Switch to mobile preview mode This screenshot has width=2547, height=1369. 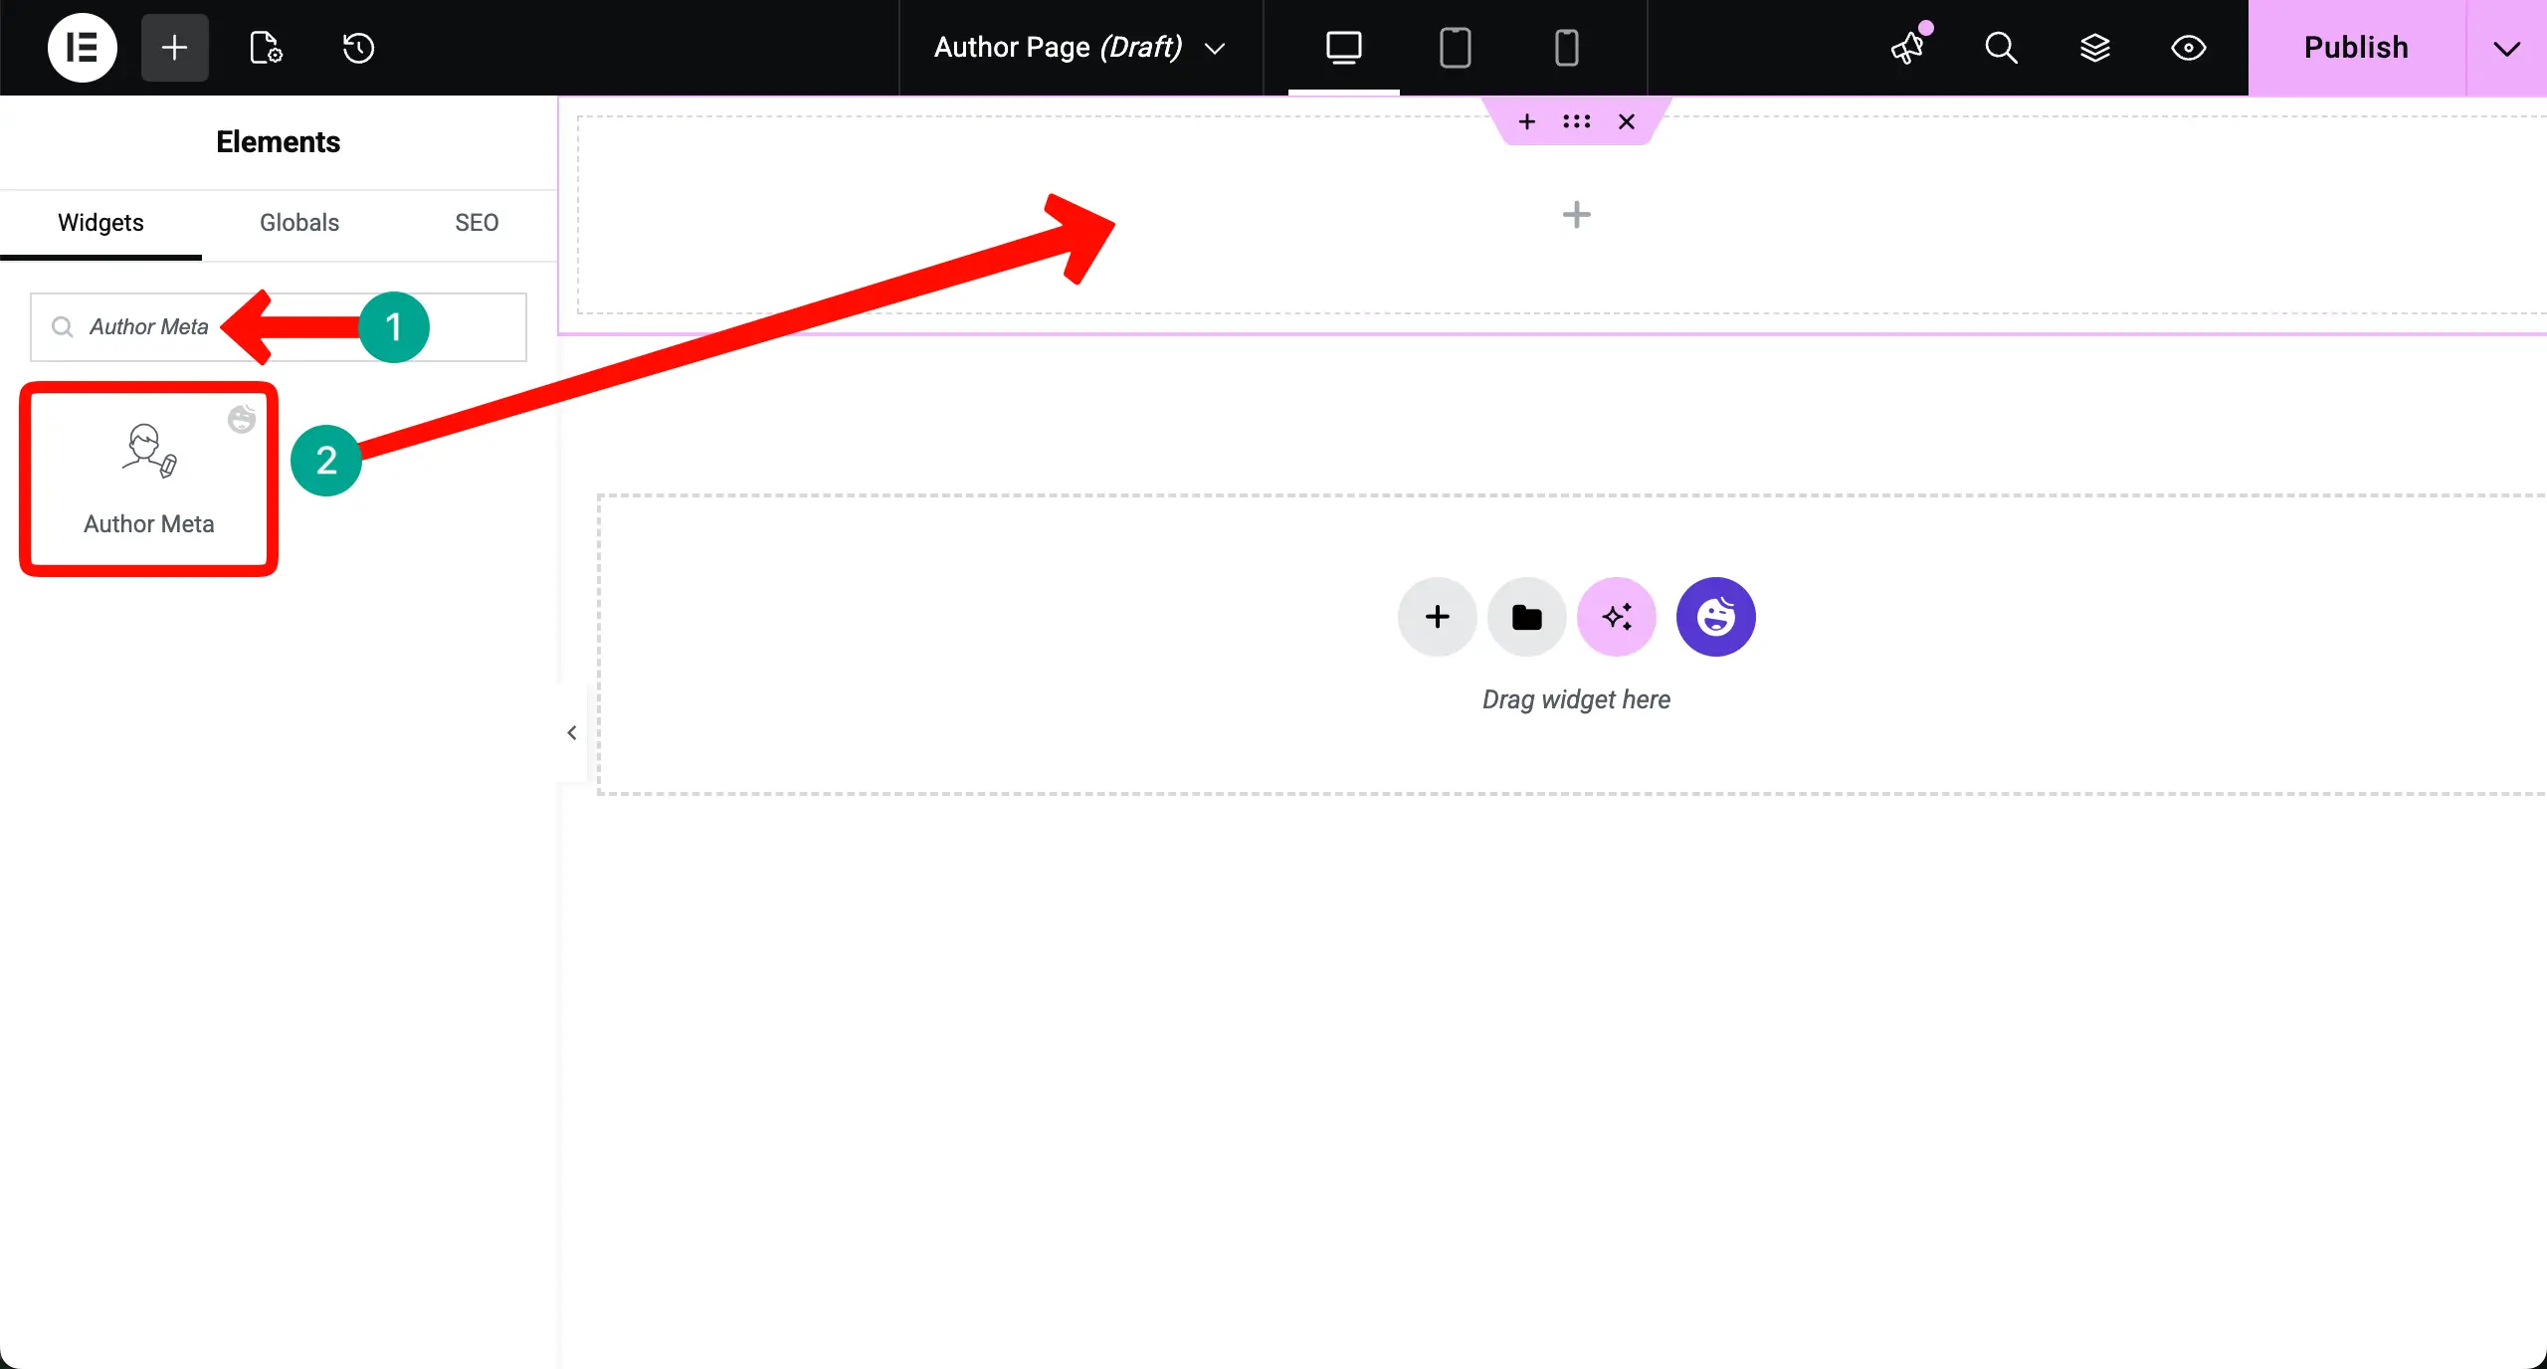(1565, 47)
